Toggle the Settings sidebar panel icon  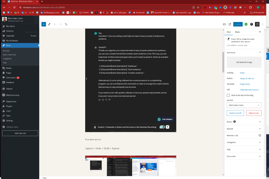[x=257, y=24]
